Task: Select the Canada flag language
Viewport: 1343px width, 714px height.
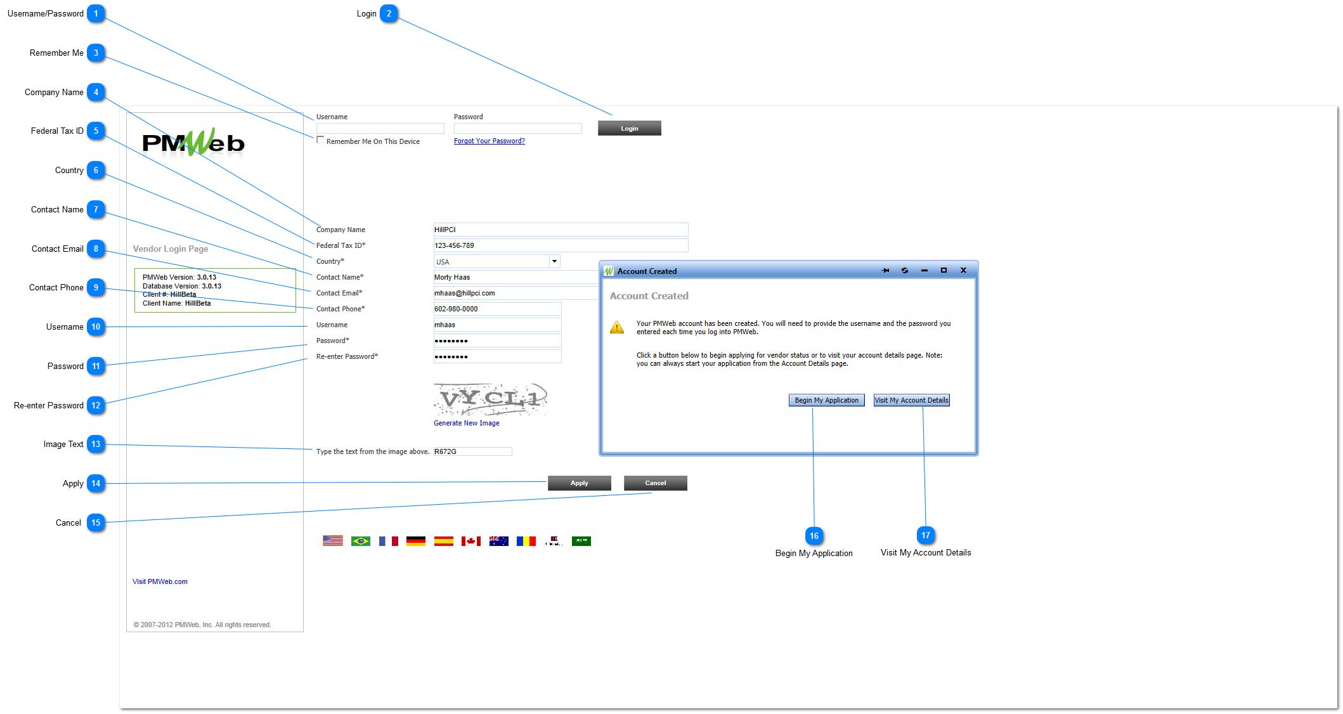Action: [x=471, y=541]
